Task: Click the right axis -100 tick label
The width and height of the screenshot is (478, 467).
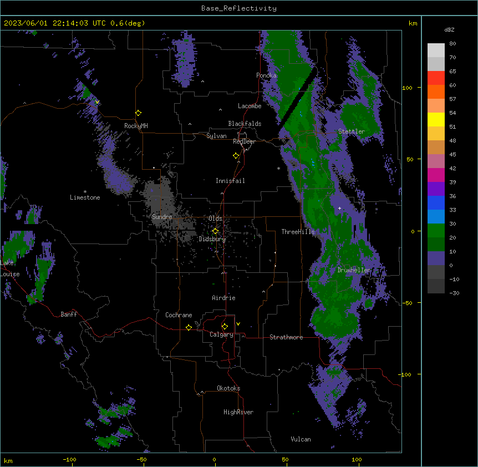Action: 405,374
